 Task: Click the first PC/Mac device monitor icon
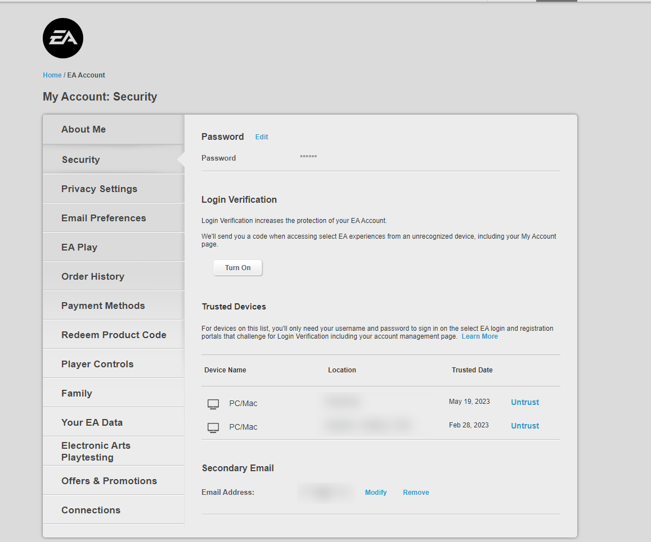[213, 404]
